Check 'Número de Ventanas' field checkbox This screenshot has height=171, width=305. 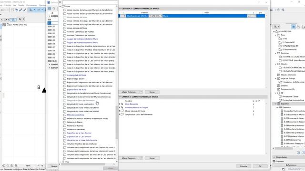65,129
